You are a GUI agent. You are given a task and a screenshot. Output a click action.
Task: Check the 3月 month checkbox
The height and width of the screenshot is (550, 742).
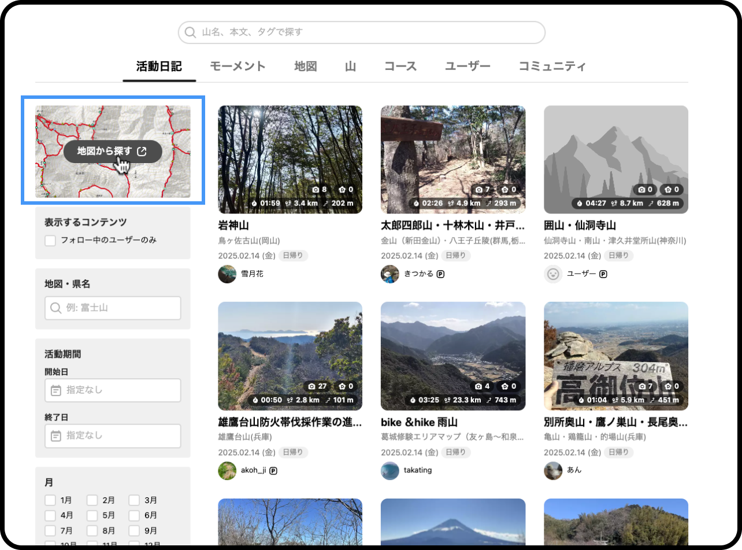point(134,500)
